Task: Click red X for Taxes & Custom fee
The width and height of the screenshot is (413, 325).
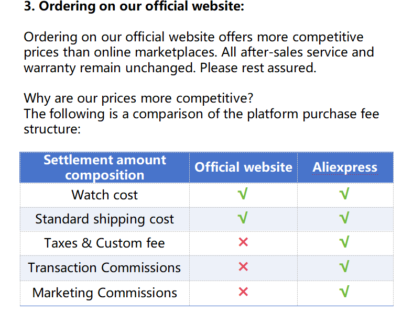Action: click(x=243, y=242)
